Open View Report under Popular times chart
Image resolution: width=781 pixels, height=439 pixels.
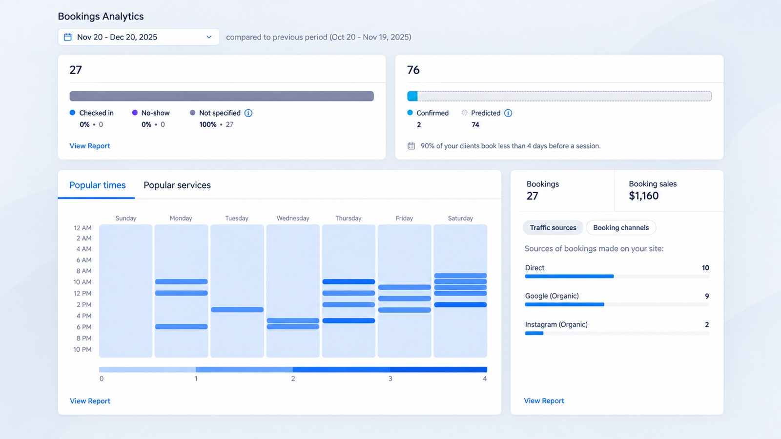pos(90,401)
